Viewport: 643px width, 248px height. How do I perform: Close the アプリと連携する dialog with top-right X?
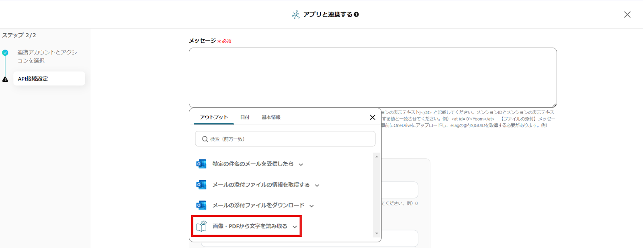(627, 14)
